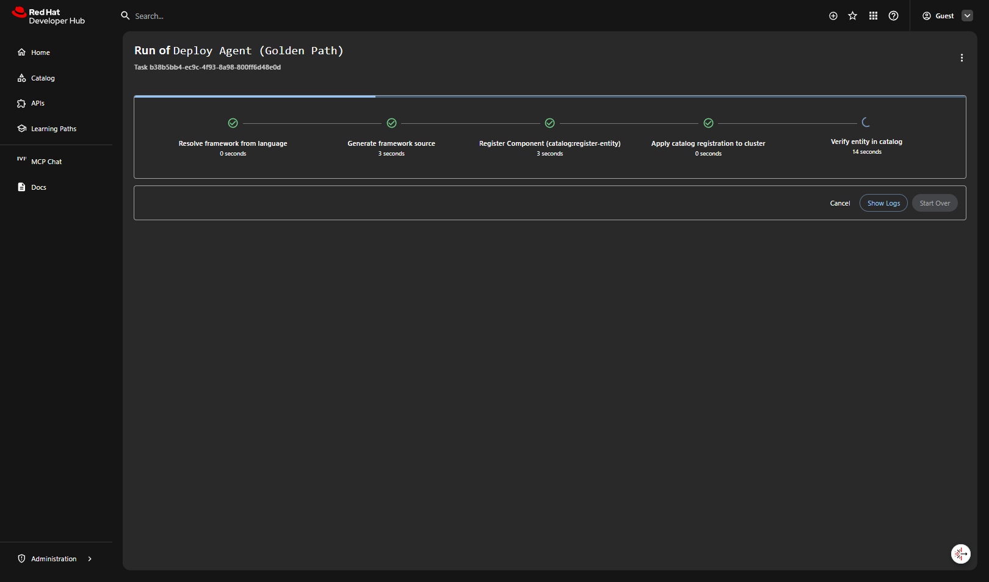Click the Start Over button
Screen dimensions: 989x582
click(x=935, y=203)
